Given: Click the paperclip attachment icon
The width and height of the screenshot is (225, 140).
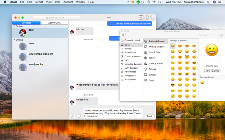Looking at the screenshot, I should coord(72,116).
